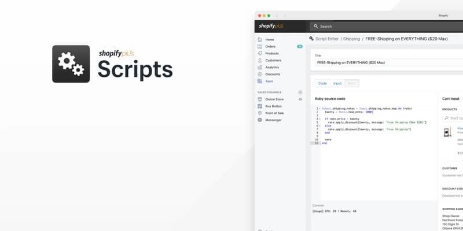Add a sales channel with the plus icon
Screen dimensions: 463x231
pos(300,92)
